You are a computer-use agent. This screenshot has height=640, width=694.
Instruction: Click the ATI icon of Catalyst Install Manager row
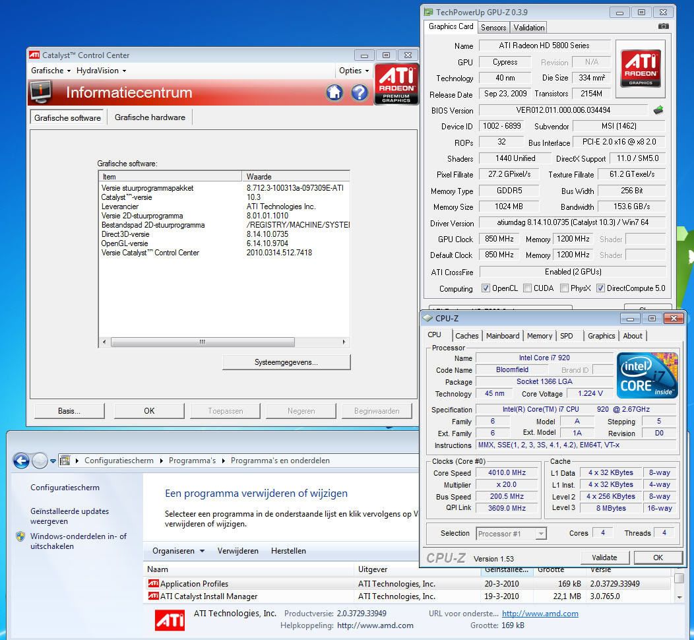coord(153,596)
